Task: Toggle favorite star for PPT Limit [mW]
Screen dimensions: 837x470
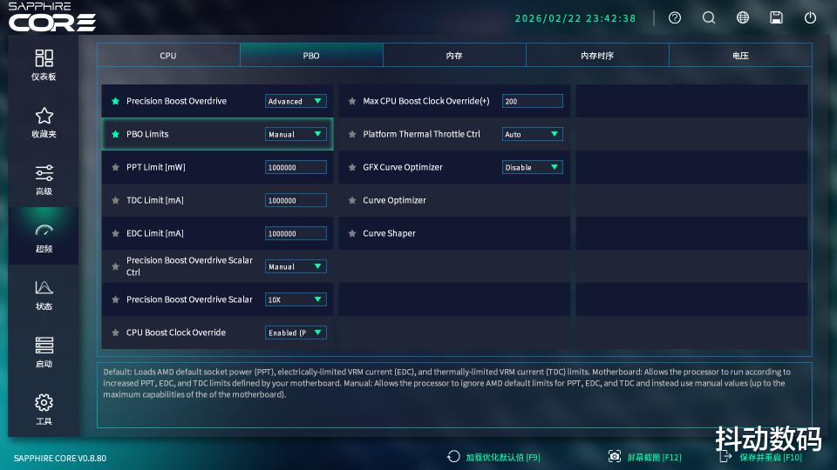Action: 115,167
